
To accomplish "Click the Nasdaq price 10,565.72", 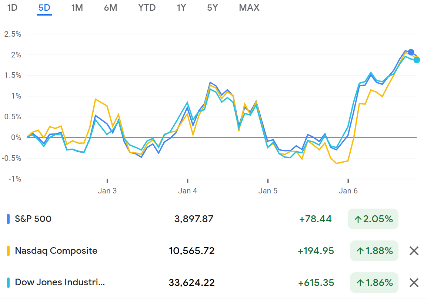I will pyautogui.click(x=192, y=251).
